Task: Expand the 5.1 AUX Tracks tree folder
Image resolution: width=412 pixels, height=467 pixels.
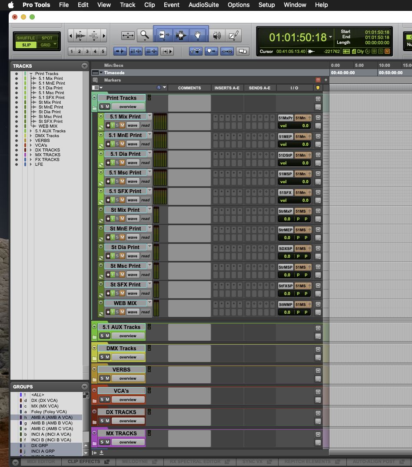Action: click(31, 131)
